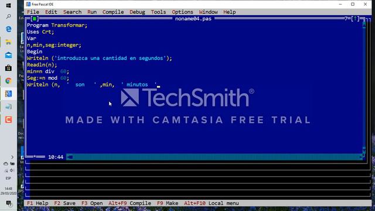Click the noname04.pas window title

pos(193,19)
